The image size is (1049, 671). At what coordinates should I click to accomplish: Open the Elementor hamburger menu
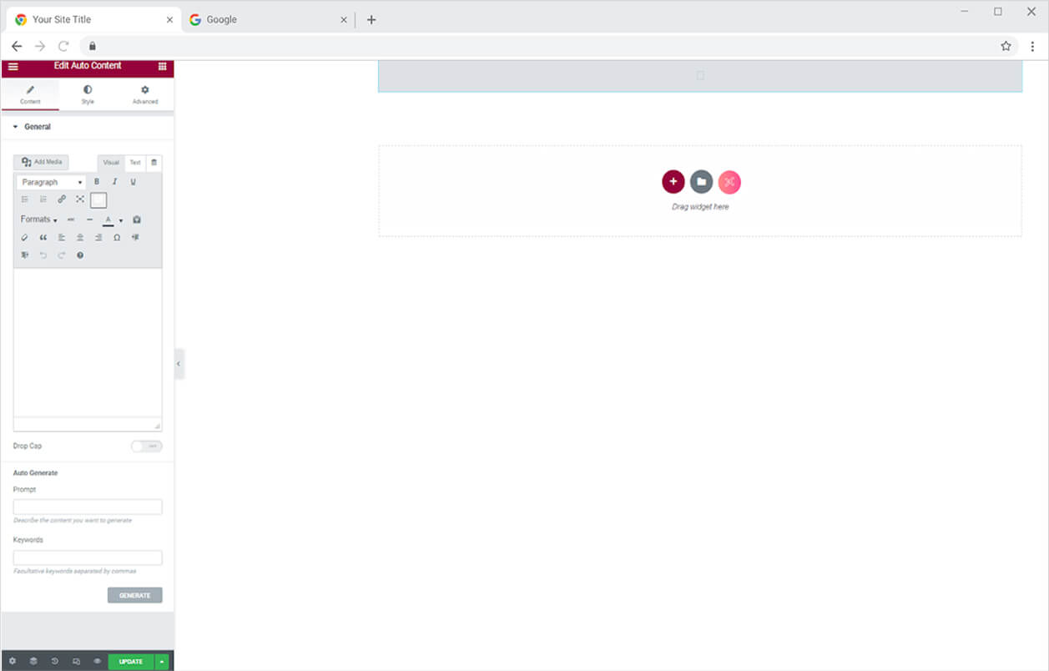point(13,67)
